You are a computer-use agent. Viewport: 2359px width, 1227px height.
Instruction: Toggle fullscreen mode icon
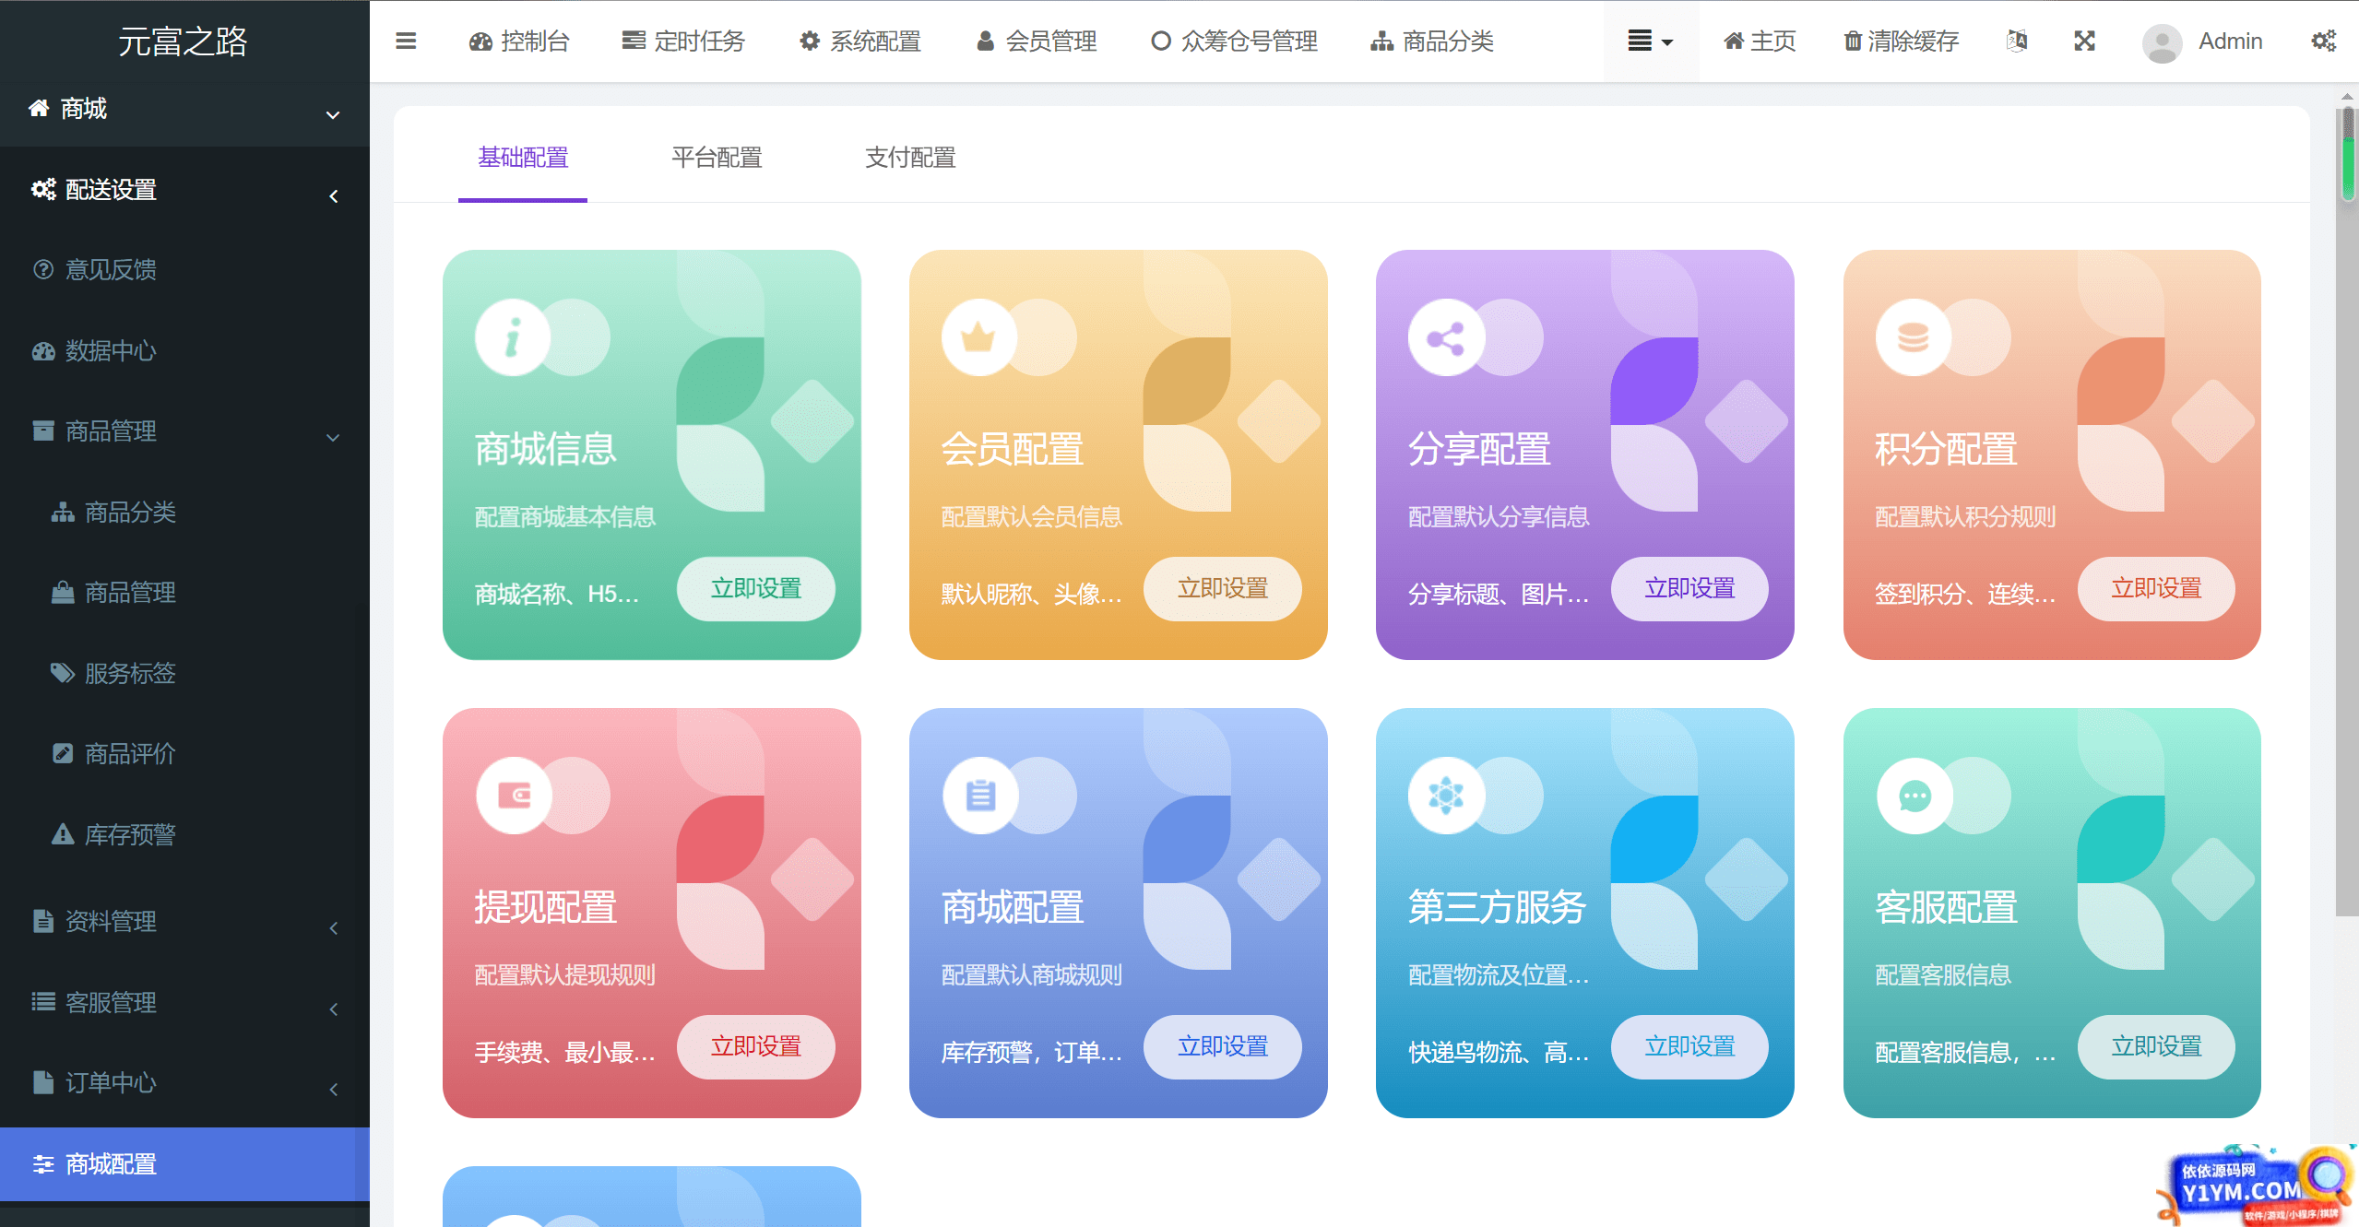tap(2084, 41)
